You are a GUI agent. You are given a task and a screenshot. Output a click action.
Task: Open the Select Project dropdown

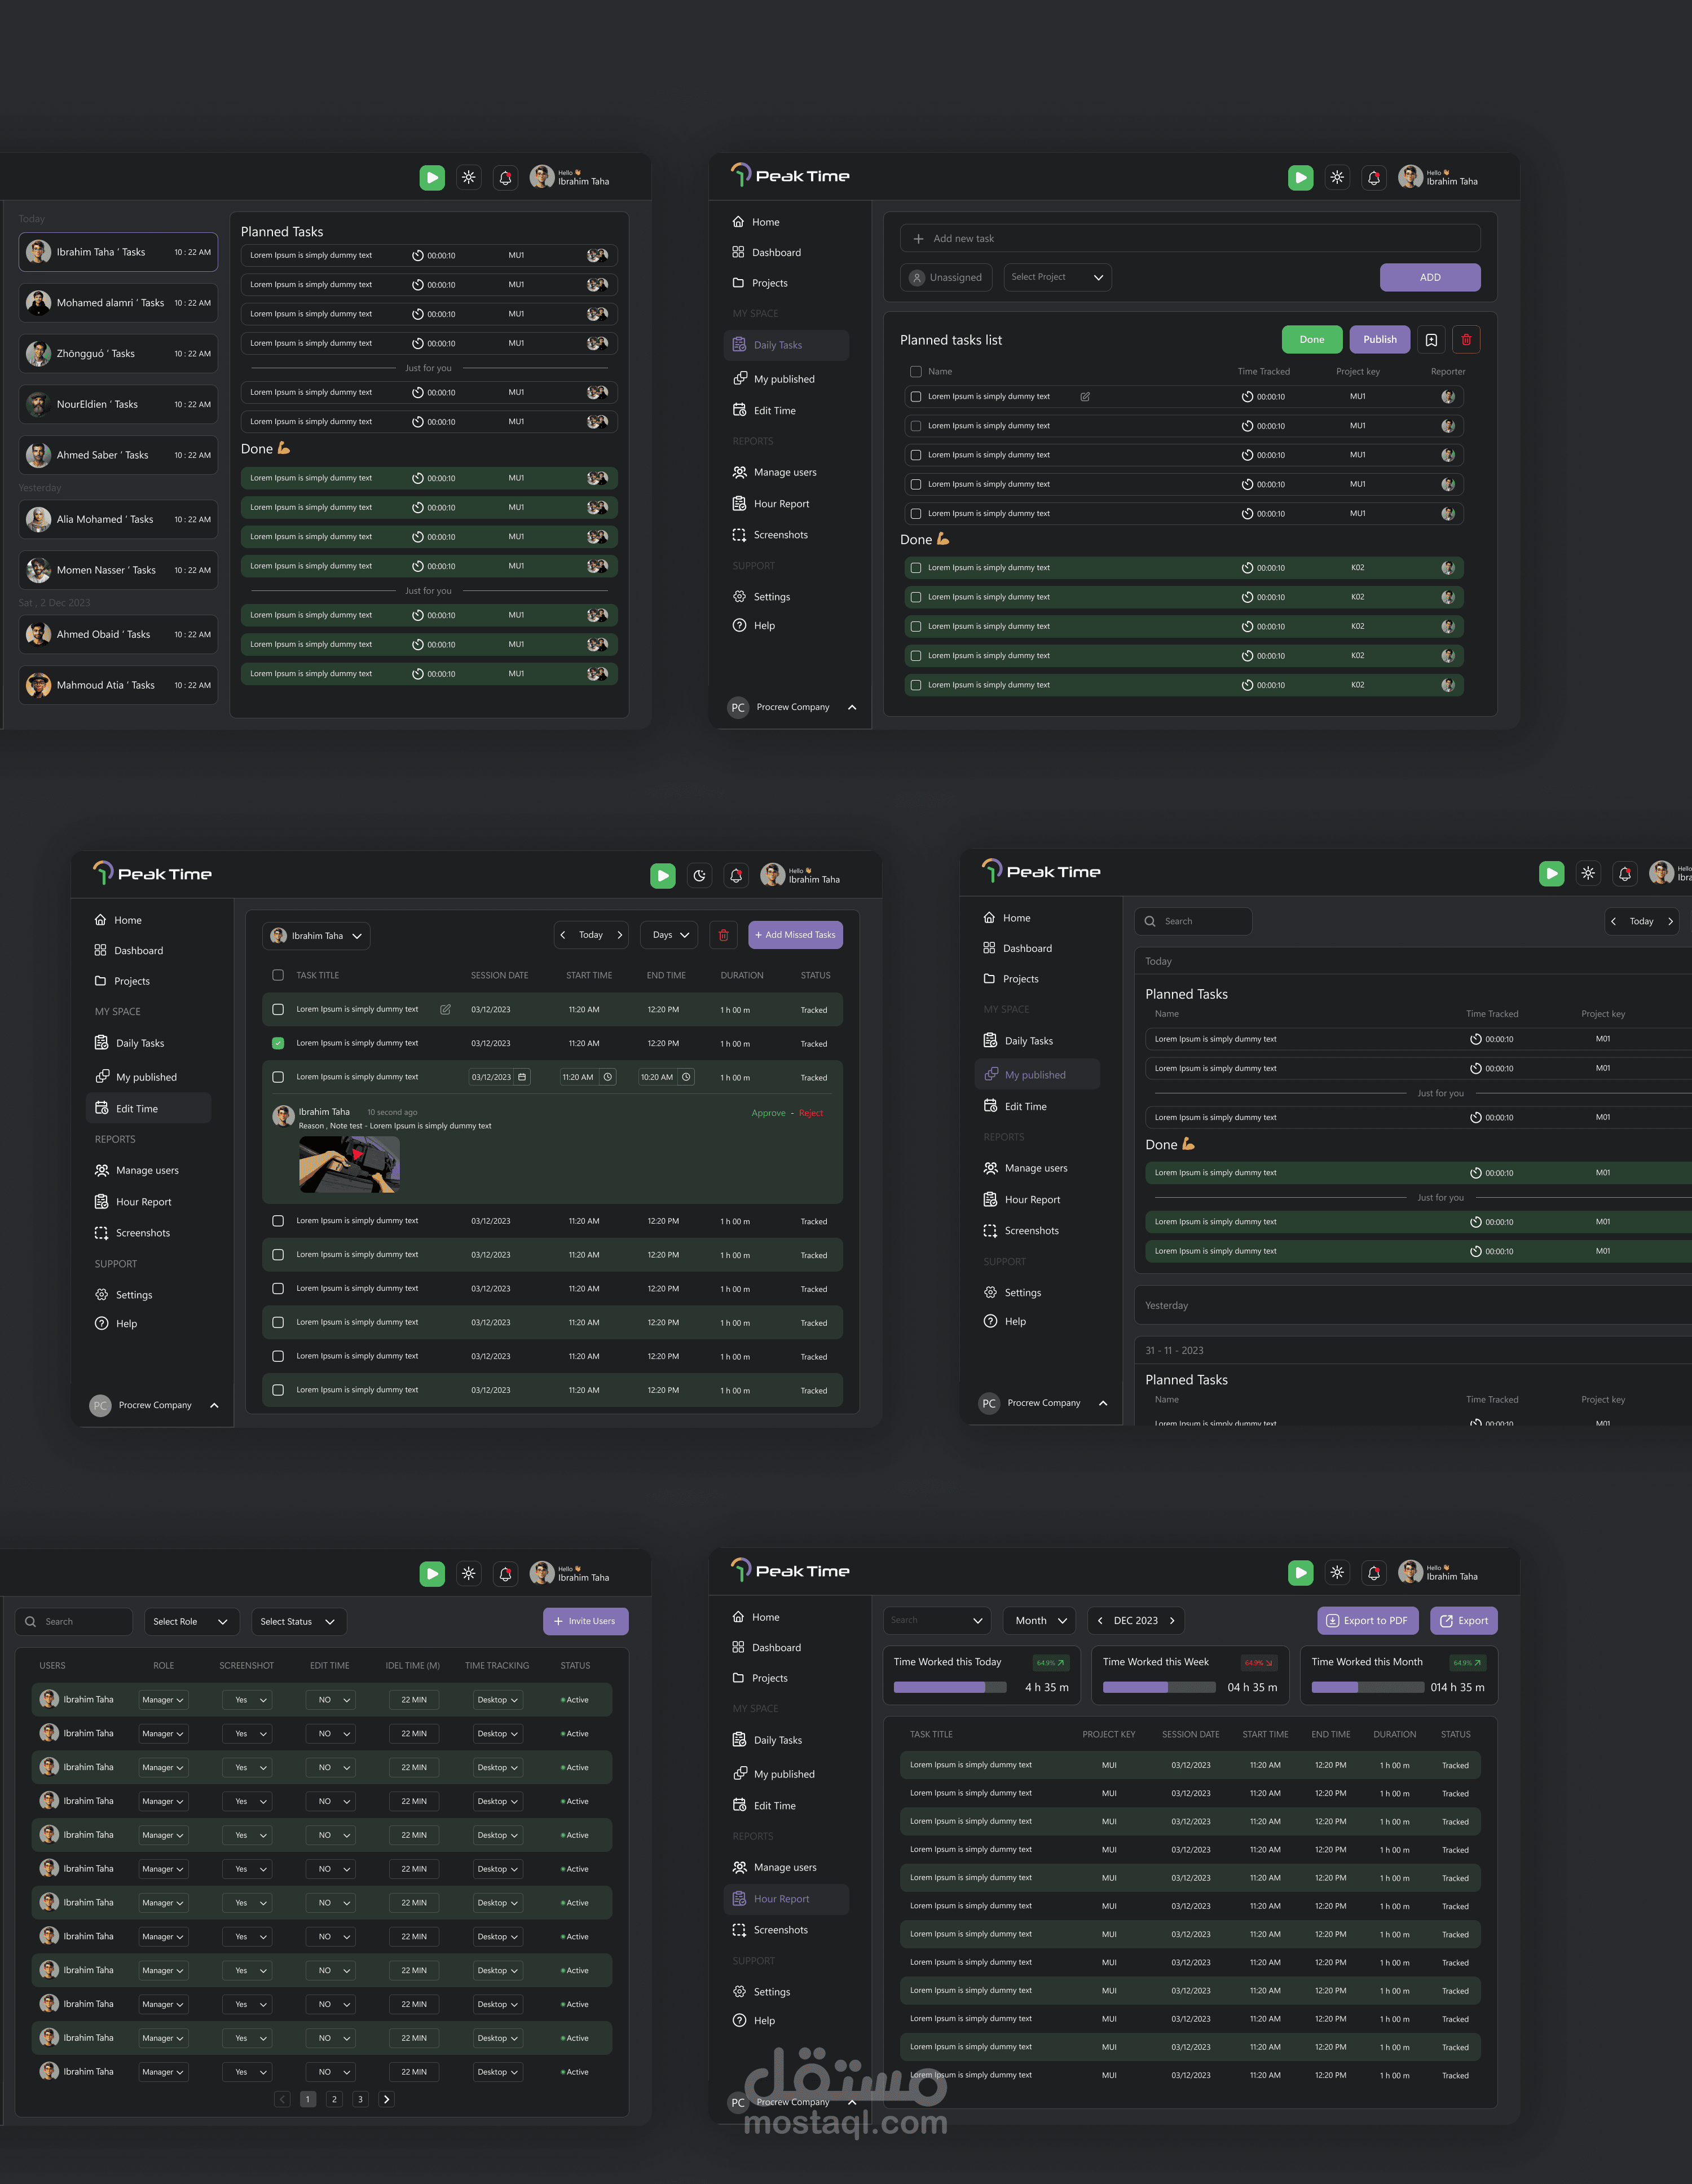click(1057, 277)
